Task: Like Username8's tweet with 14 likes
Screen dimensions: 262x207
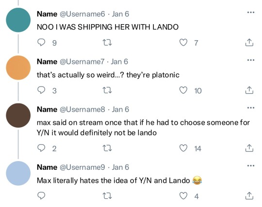Action: pyautogui.click(x=183, y=148)
